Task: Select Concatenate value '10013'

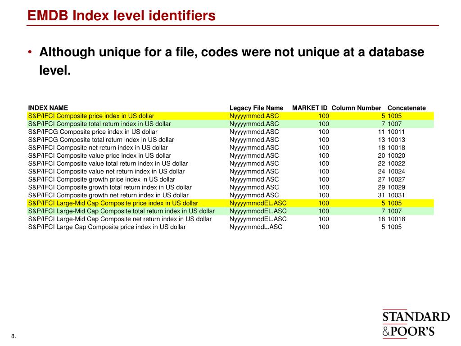Action: click(x=396, y=140)
